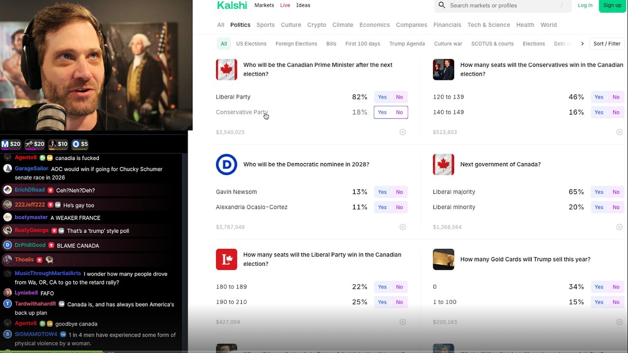Select the US Elections filter
This screenshot has height=353, width=628.
pos(251,44)
